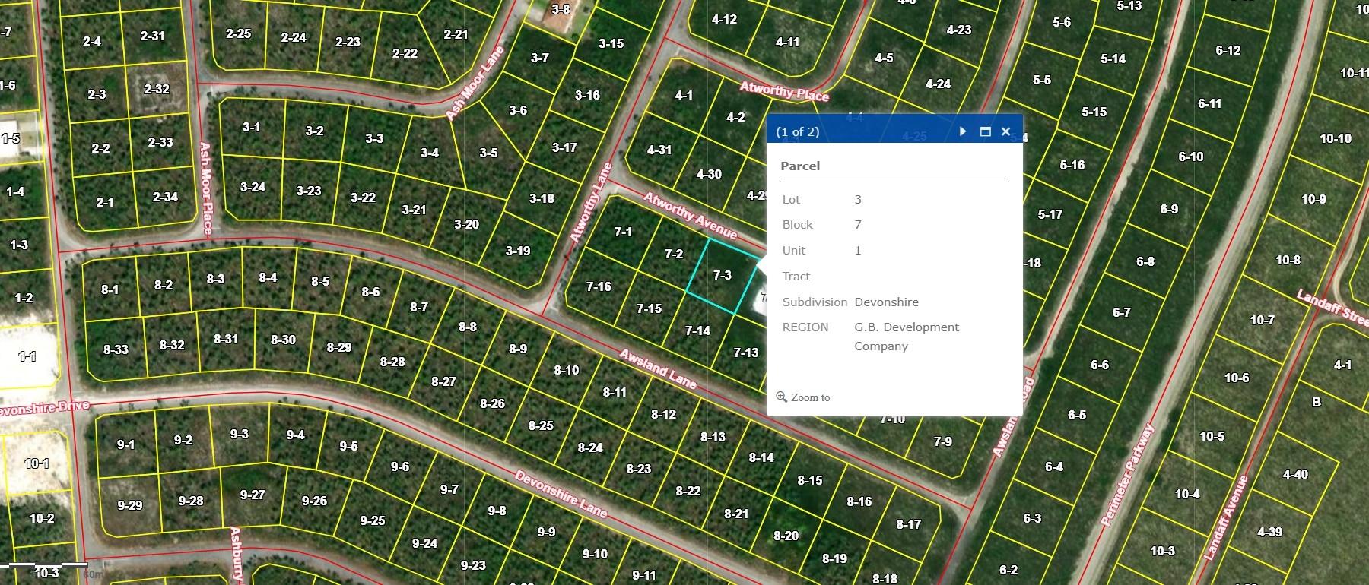Click parcel 8-12 on the map
This screenshot has height=585, width=1369.
point(663,414)
